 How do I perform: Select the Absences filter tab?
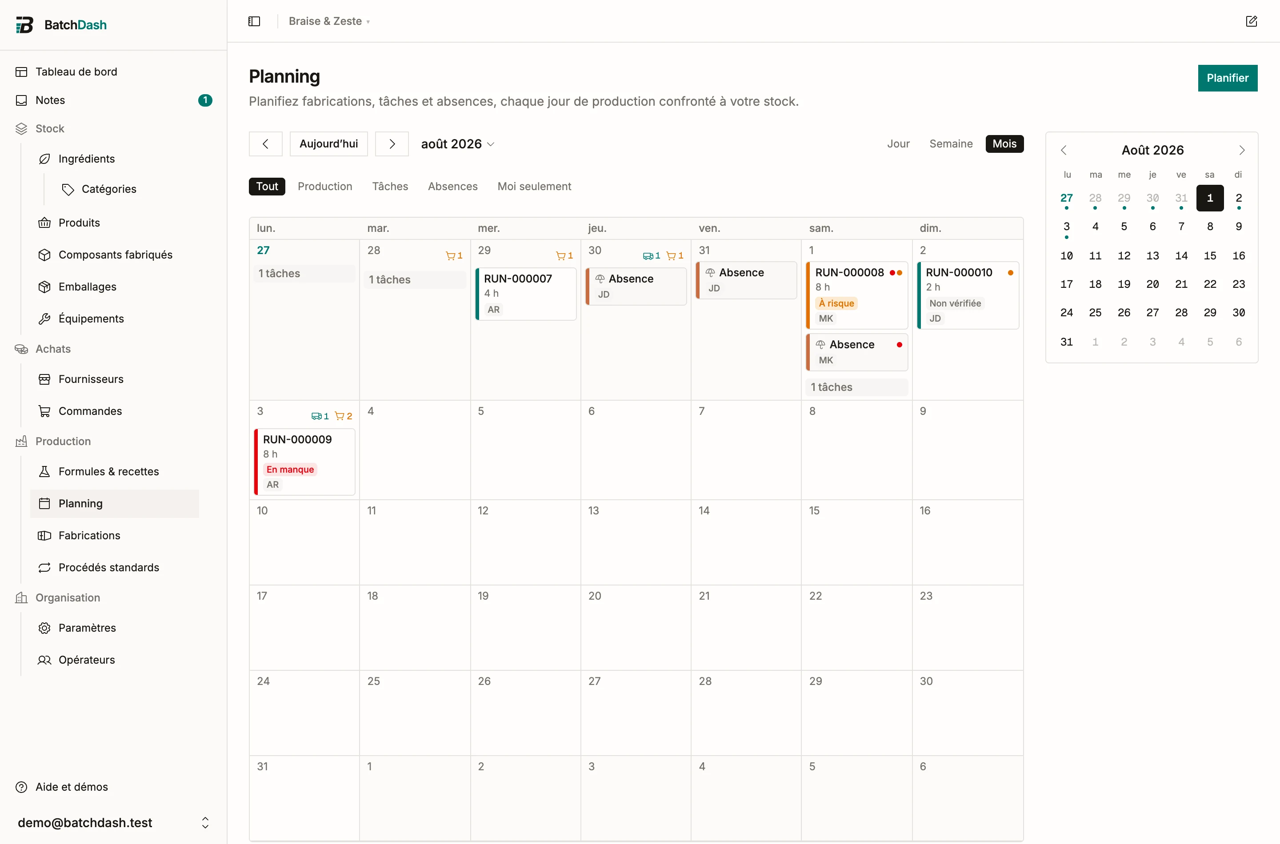(453, 186)
